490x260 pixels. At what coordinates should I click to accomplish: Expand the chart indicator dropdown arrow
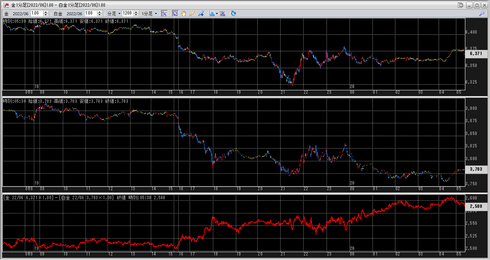tap(217, 14)
